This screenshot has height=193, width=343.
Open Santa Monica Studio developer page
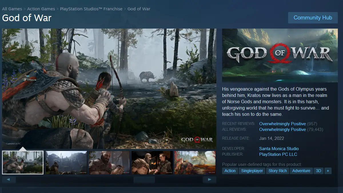[279, 149]
